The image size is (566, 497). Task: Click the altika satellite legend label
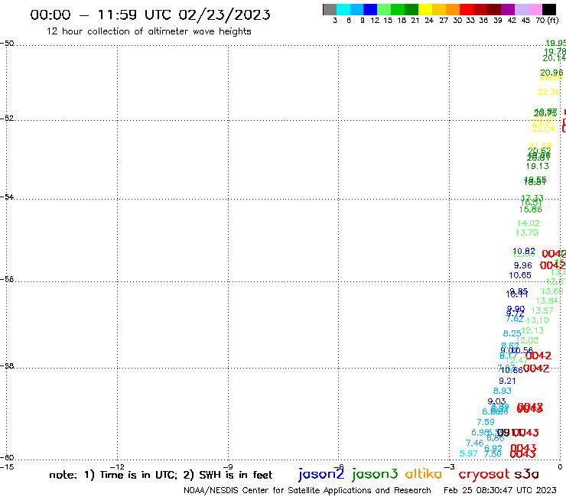click(424, 474)
